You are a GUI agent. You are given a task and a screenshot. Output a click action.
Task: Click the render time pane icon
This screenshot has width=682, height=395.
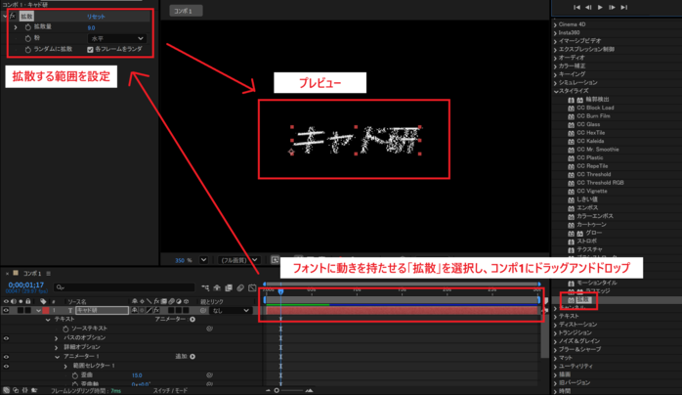(x=34, y=391)
